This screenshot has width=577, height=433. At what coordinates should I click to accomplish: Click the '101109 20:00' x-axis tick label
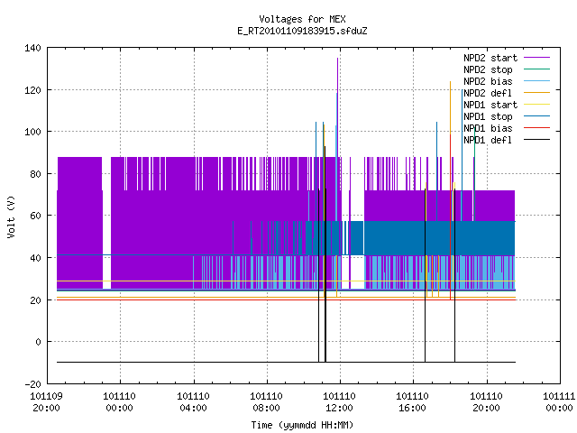(46, 402)
